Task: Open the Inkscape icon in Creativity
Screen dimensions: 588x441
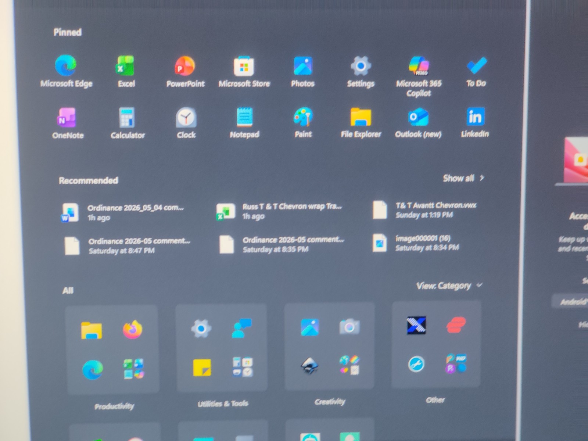Action: tap(309, 365)
